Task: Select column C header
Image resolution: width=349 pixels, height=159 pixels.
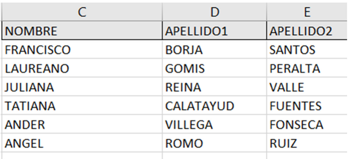Action: click(82, 13)
